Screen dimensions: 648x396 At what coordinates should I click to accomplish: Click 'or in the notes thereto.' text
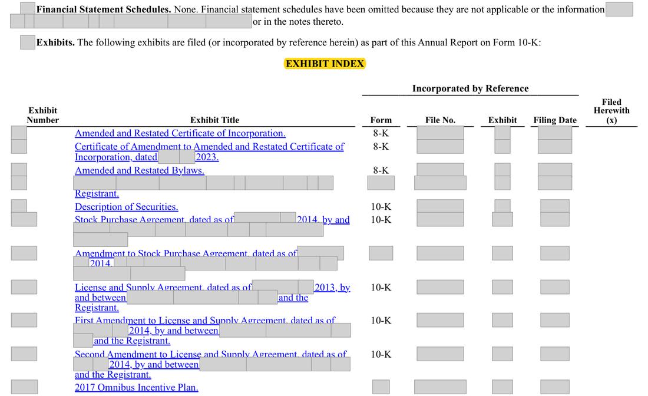pos(298,21)
